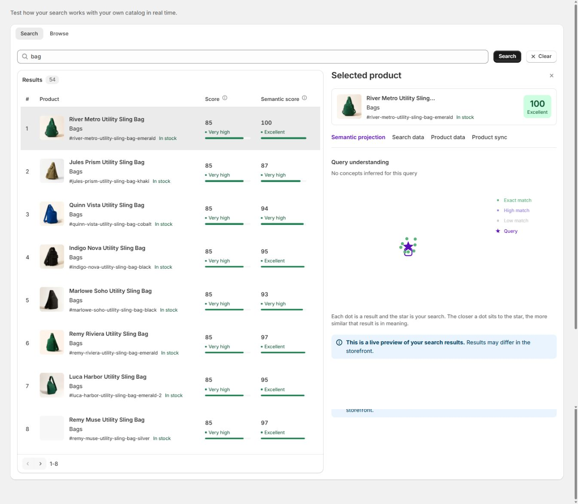Screen dimensions: 578x504
Task: Click the semantic score 87 value
Action: (x=264, y=166)
